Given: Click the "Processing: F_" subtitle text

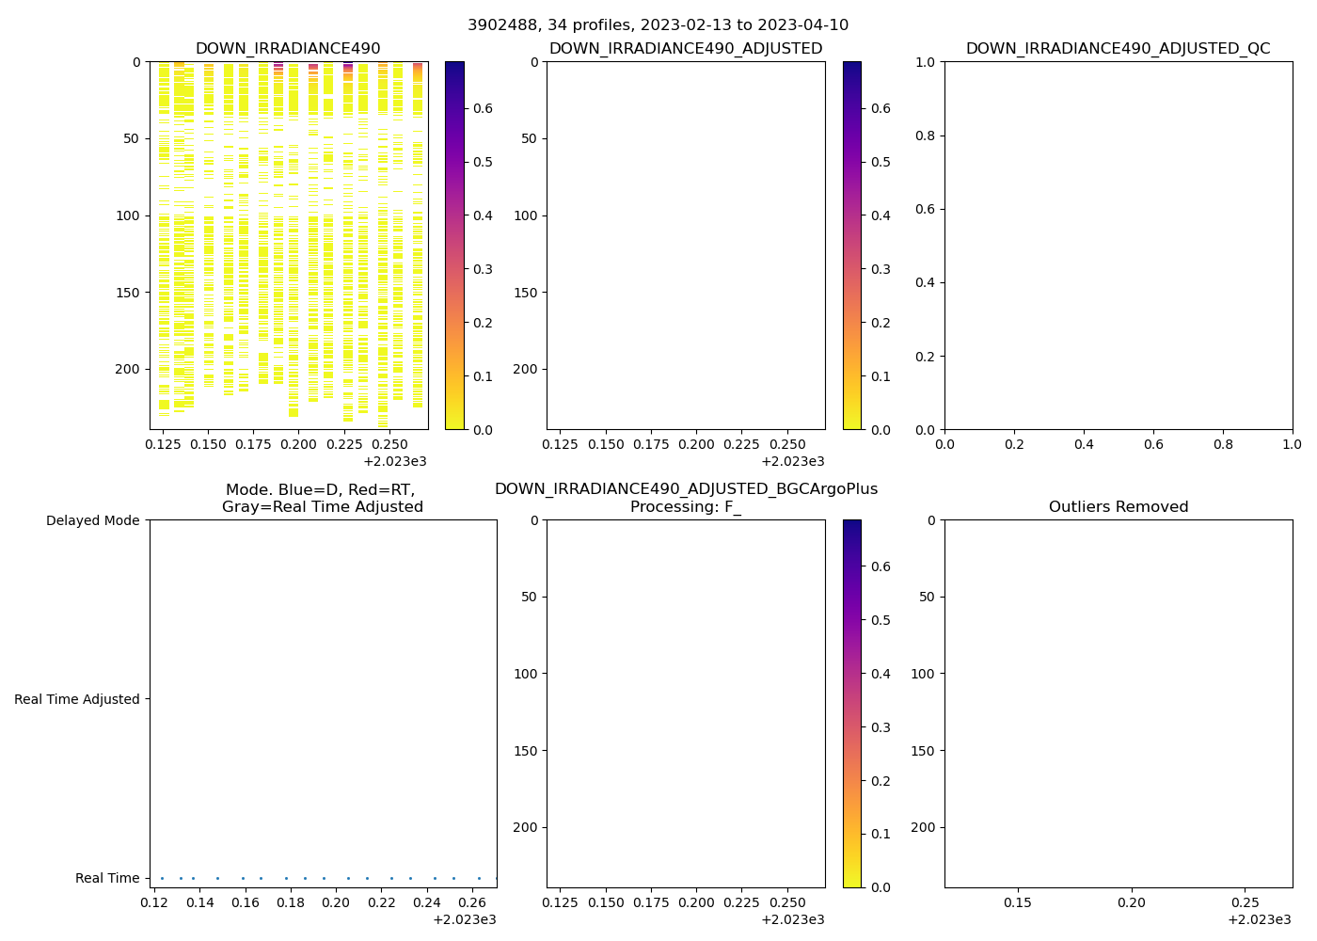Looking at the screenshot, I should 685,507.
